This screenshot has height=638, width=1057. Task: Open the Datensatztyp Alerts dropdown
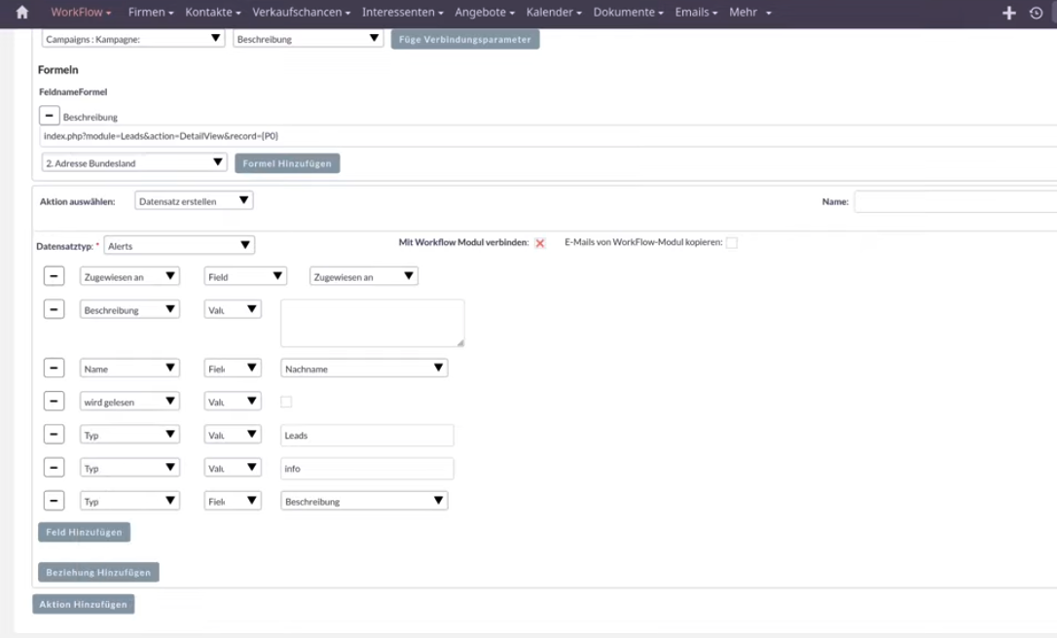(x=179, y=246)
